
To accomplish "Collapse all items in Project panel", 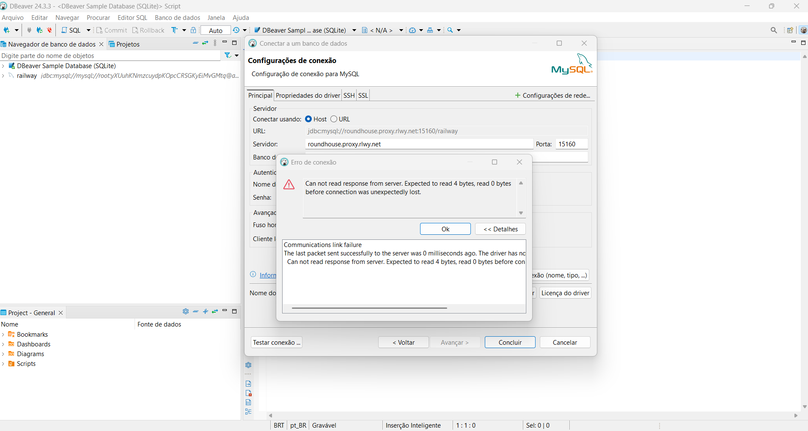I will [x=195, y=311].
